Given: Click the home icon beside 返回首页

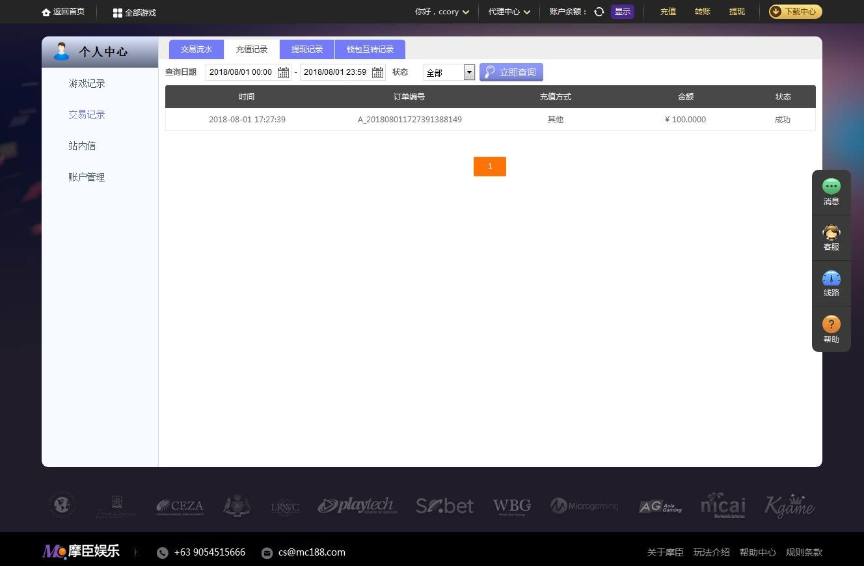Looking at the screenshot, I should coord(46,12).
